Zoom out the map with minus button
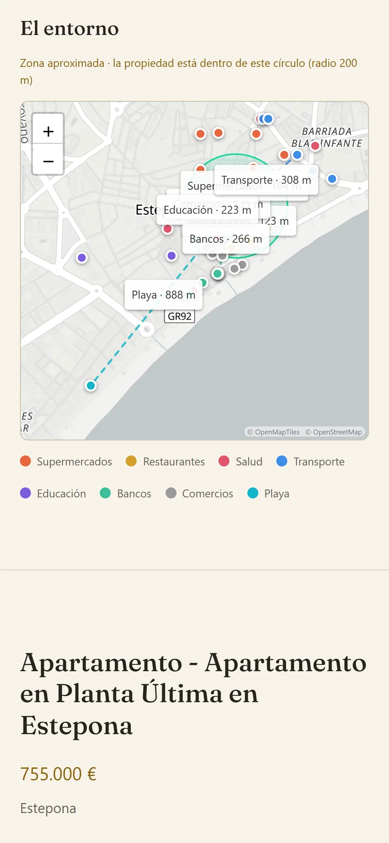Viewport: 389px width, 843px height. point(48,161)
